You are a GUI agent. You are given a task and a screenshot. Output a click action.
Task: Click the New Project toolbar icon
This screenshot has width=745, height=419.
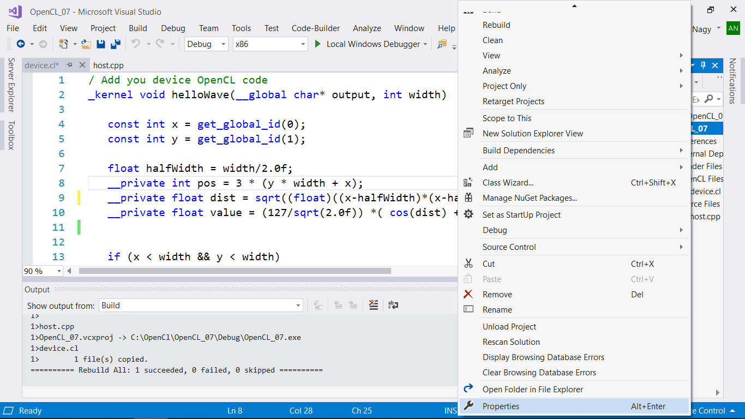pos(63,44)
